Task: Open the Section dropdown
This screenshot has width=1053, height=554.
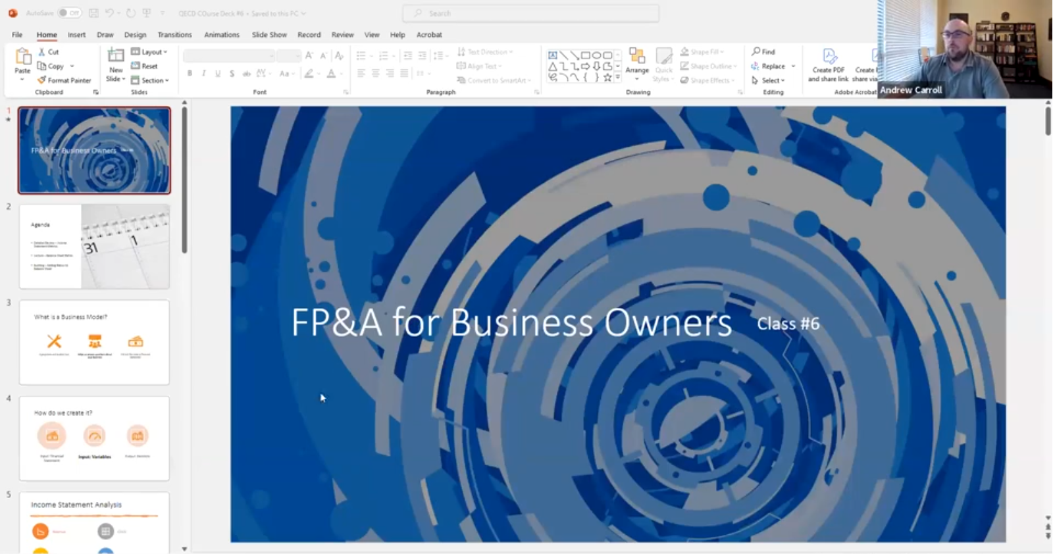Action: click(x=150, y=80)
